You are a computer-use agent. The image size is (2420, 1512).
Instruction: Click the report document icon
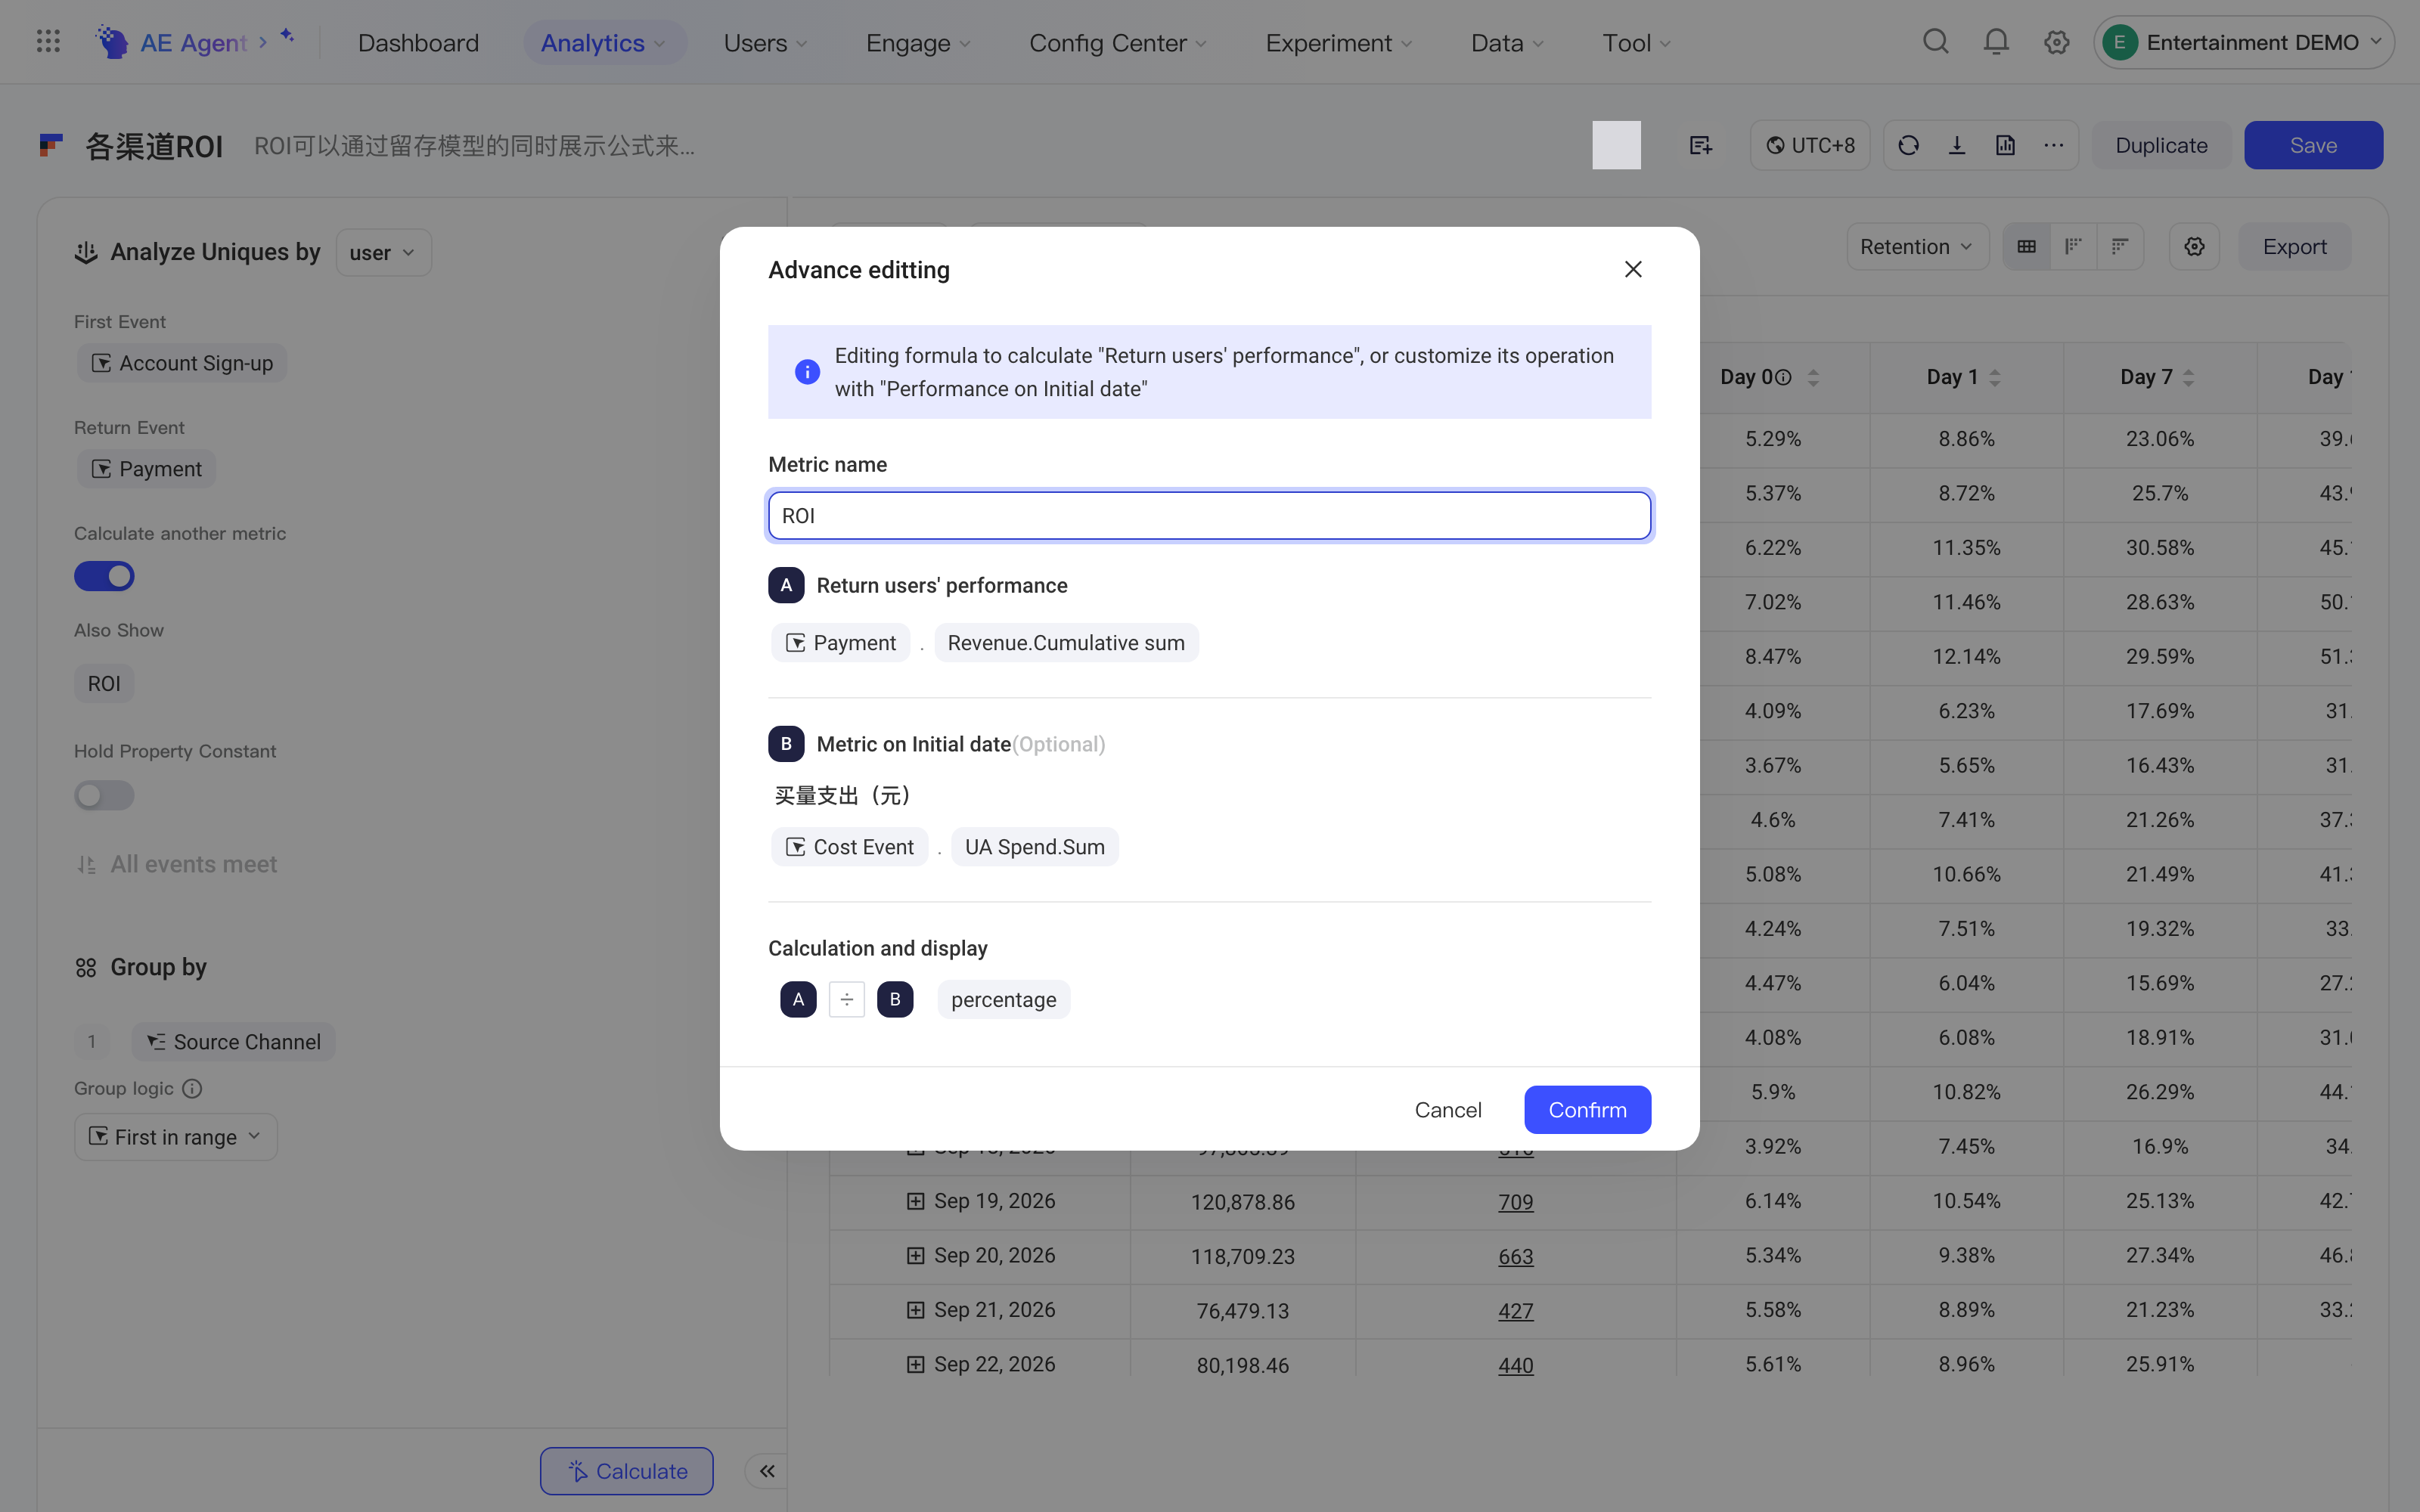(x=2005, y=146)
